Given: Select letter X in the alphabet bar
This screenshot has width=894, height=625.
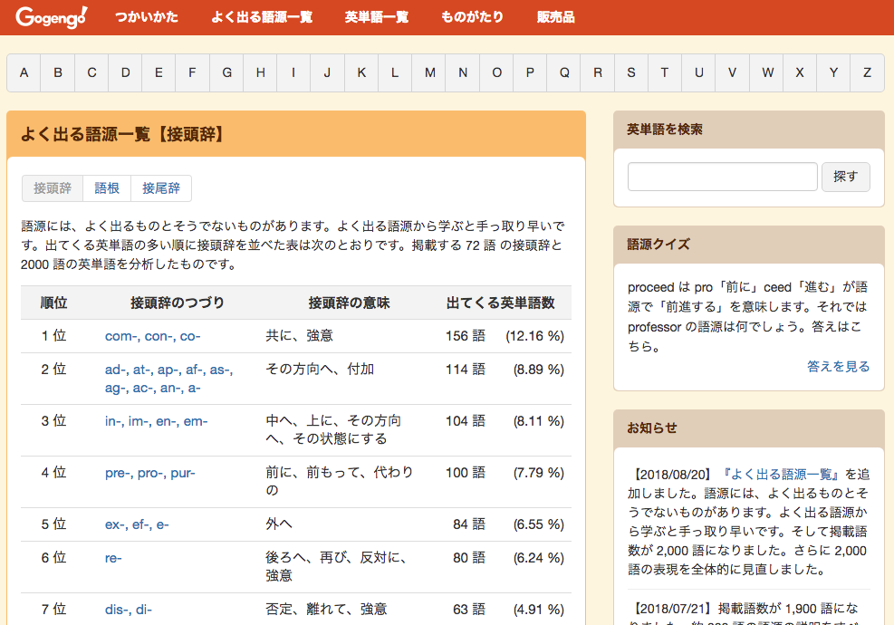Looking at the screenshot, I should coord(800,73).
